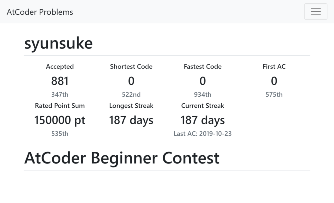Click the Longest Streak 187 days value
Viewport: 334px width, 203px height.
click(131, 120)
